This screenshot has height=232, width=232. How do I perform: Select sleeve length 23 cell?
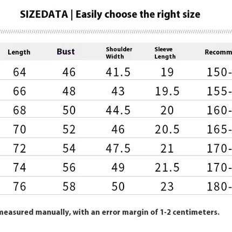click(167, 187)
